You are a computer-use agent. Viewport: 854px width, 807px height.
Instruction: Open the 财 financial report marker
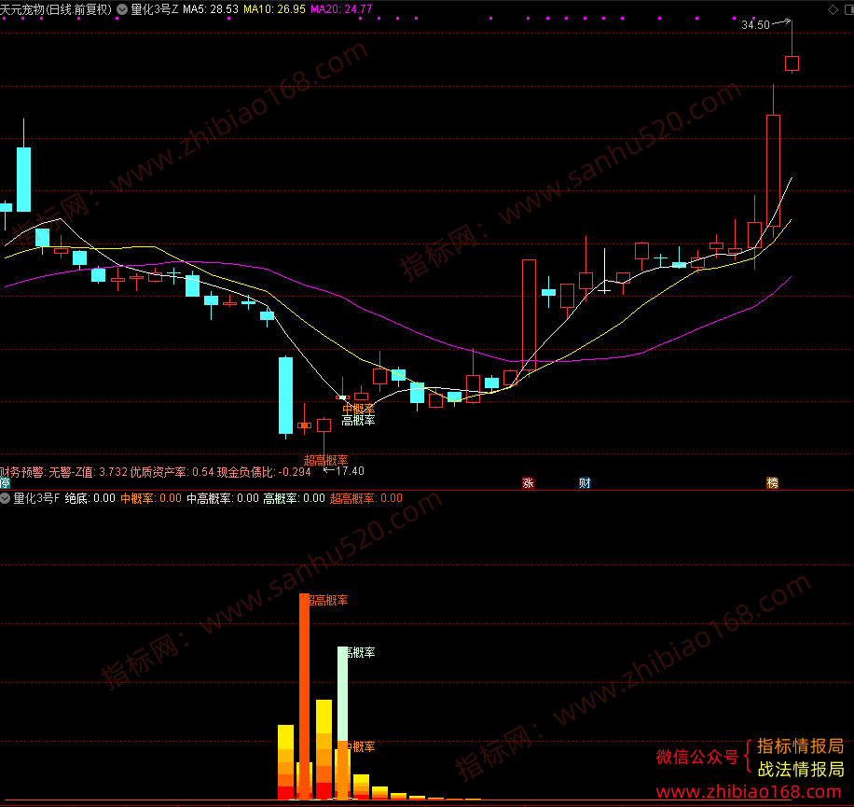(x=585, y=482)
